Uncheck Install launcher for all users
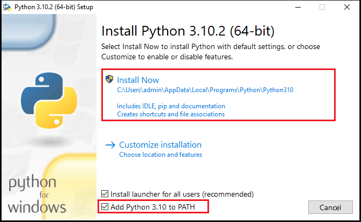 (x=105, y=194)
